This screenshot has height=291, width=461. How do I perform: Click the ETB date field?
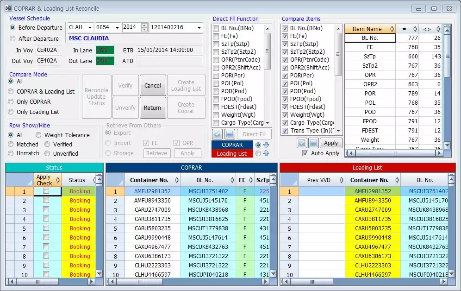[x=170, y=50]
